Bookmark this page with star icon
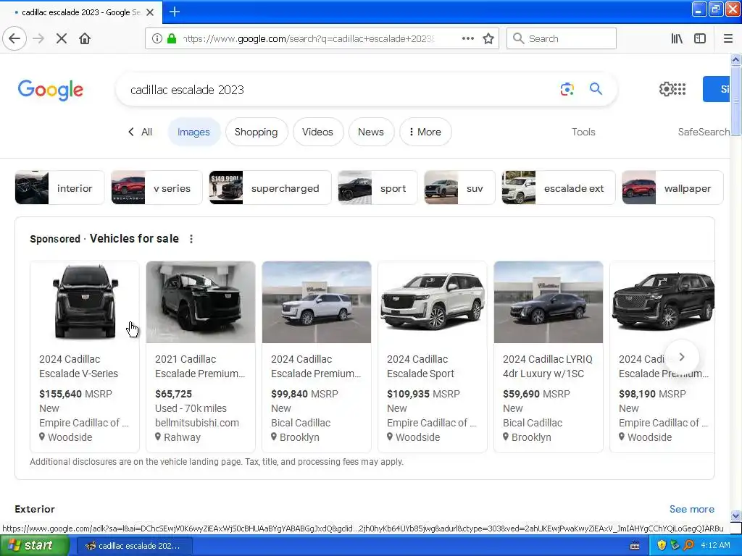This screenshot has height=556, width=742. 488,38
